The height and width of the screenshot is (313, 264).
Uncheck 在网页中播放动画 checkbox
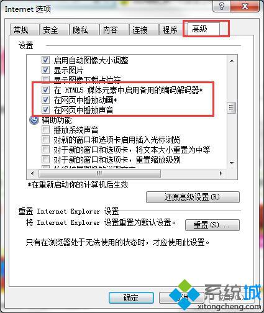tap(45, 100)
